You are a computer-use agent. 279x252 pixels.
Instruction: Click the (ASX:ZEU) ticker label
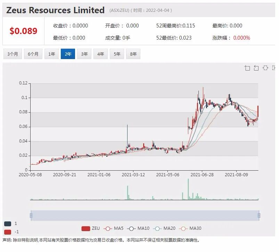pyautogui.click(x=119, y=10)
